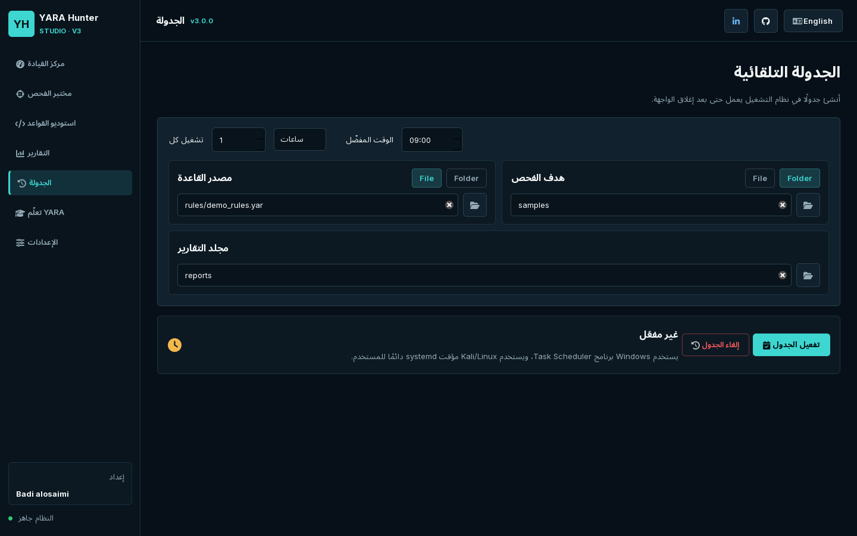Image resolution: width=857 pixels, height=536 pixels.
Task: Click the yellow clock status icon
Action: pyautogui.click(x=174, y=345)
